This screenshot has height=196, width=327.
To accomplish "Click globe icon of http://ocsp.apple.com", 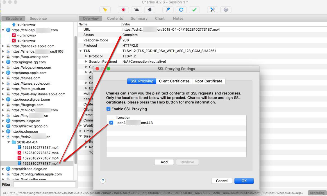I will 8,73.
